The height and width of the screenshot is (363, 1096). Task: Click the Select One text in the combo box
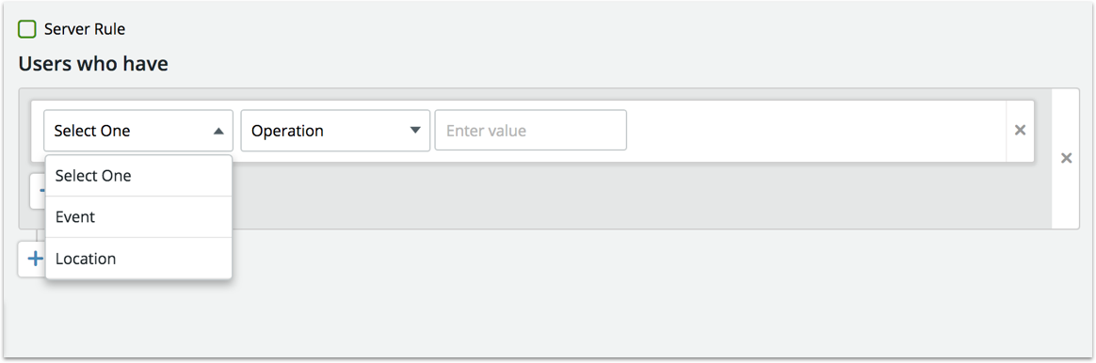(92, 131)
